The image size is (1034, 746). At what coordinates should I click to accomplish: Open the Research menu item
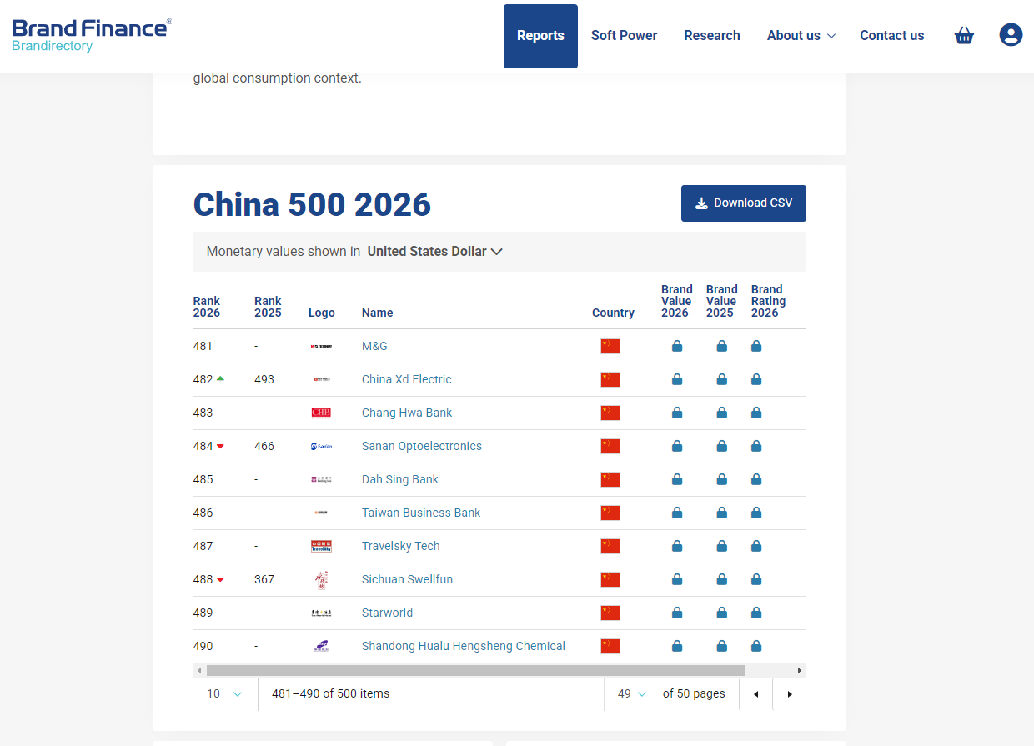coord(712,36)
